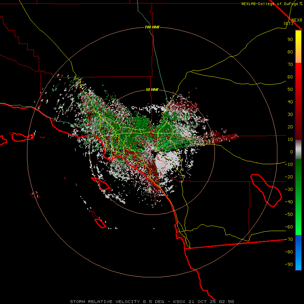Image resolution: width=304 pixels, height=304 pixels.
Task: Click the -90 value on the velocity scale
Action: [289, 264]
